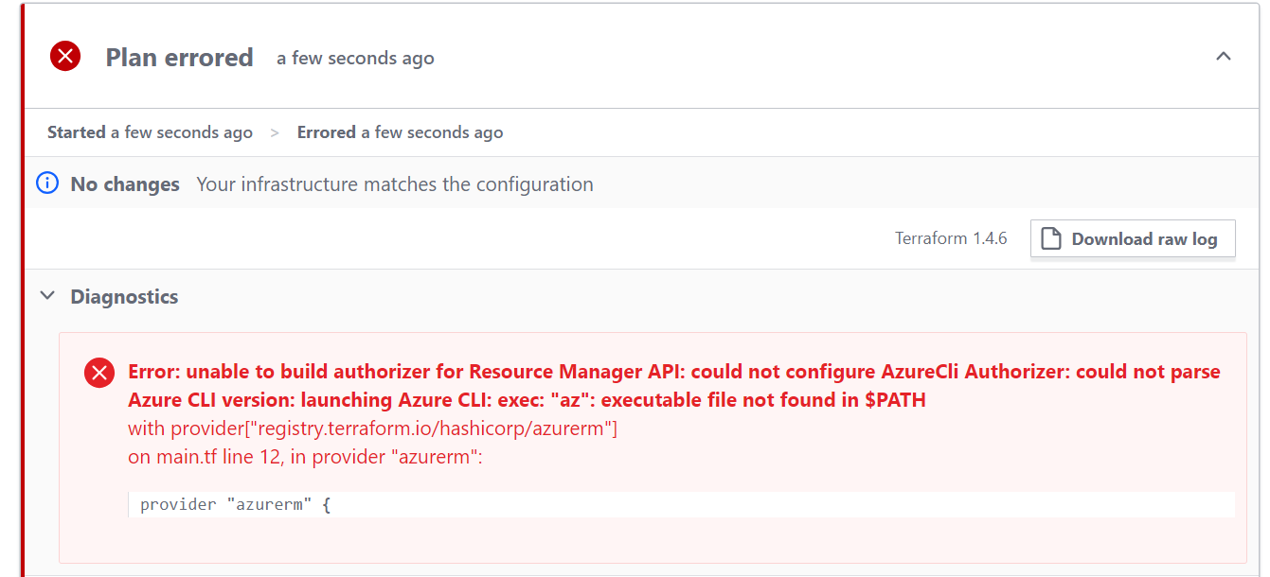Collapse the Plan errored panel chevron
1270x577 pixels.
[1224, 57]
